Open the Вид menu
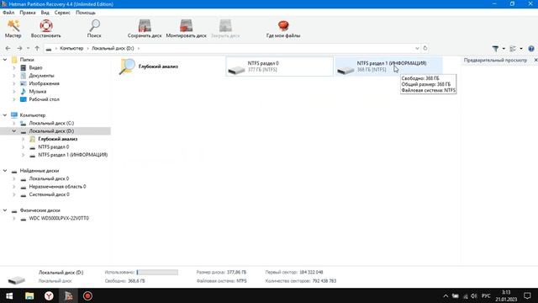This screenshot has width=538, height=303. (x=45, y=13)
